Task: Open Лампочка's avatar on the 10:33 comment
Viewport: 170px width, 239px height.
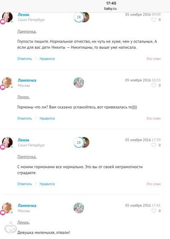Action: tap(7, 82)
